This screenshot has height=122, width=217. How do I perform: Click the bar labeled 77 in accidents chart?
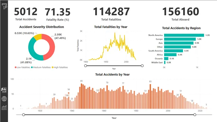point(123,97)
